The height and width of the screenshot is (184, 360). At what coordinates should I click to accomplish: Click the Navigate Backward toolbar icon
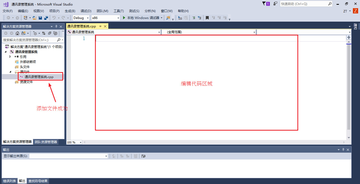pos(8,18)
